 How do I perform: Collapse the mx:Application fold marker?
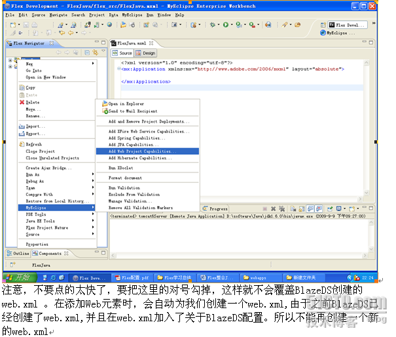click(x=119, y=69)
